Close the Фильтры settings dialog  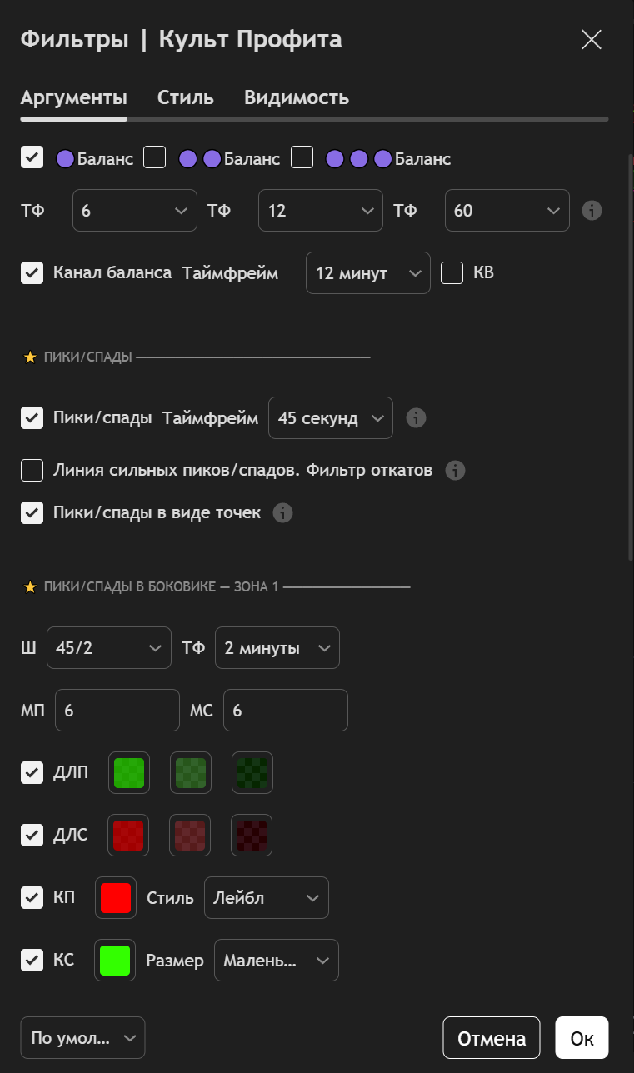tap(592, 40)
